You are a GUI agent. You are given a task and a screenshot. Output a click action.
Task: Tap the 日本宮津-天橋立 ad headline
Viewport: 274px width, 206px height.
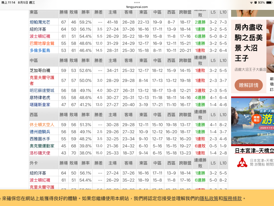tap(254, 151)
